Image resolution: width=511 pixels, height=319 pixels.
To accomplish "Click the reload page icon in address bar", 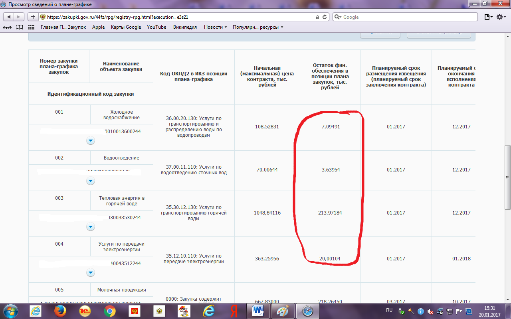I will point(325,17).
